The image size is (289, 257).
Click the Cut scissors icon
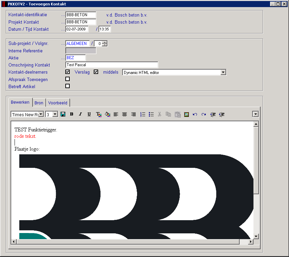[x=160, y=114]
